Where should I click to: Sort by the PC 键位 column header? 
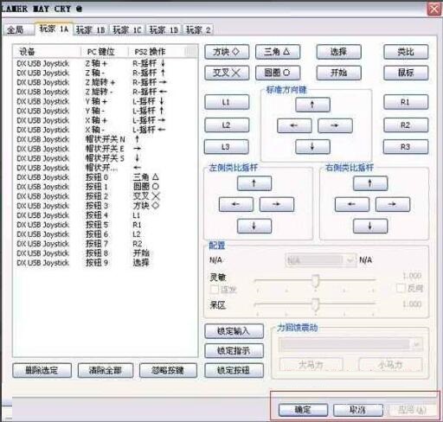pyautogui.click(x=105, y=52)
